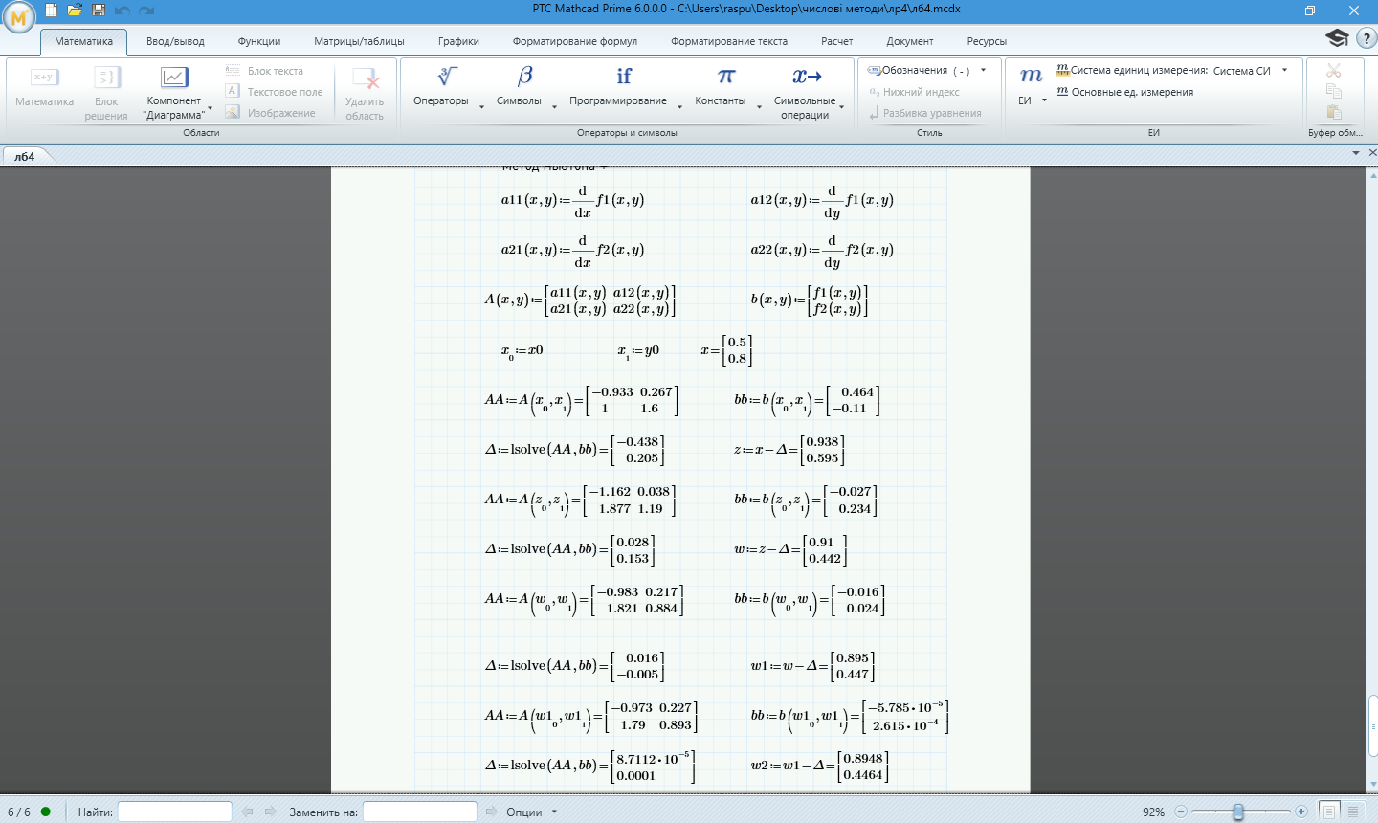Open the graduation cap learning resources icon
The width and height of the screenshot is (1378, 823).
click(x=1337, y=38)
